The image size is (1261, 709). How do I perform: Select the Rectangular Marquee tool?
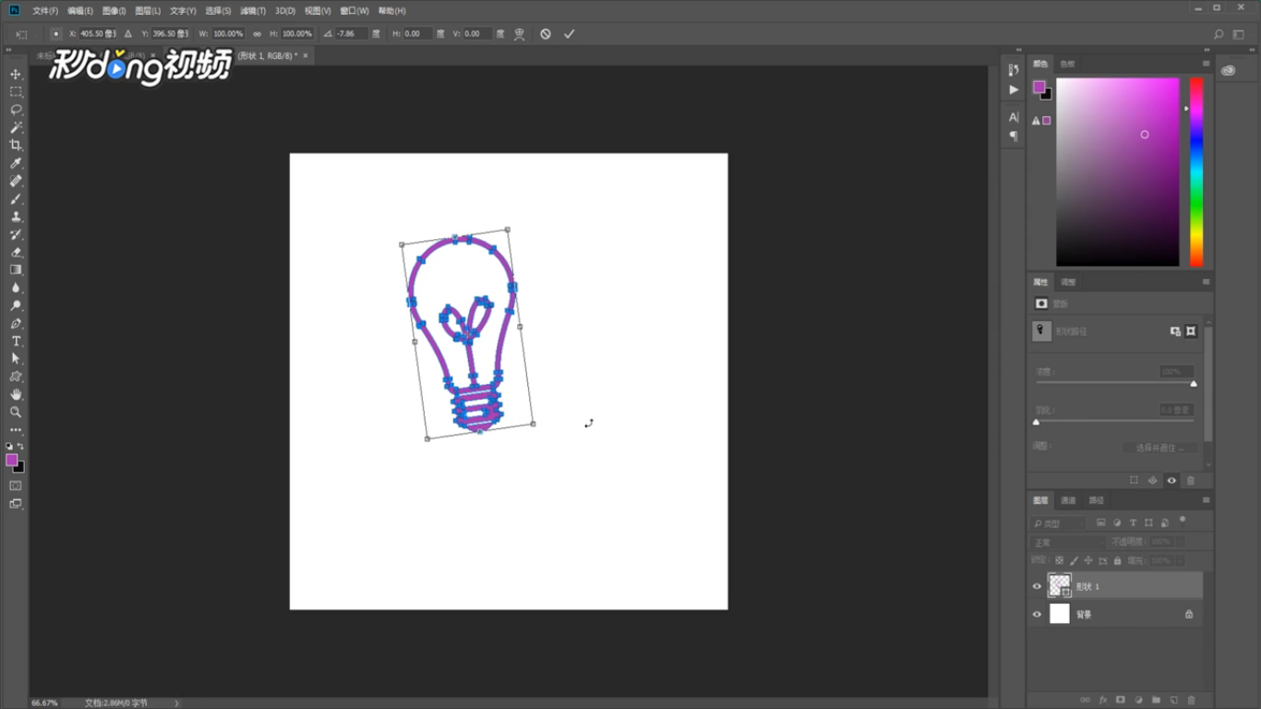click(16, 91)
